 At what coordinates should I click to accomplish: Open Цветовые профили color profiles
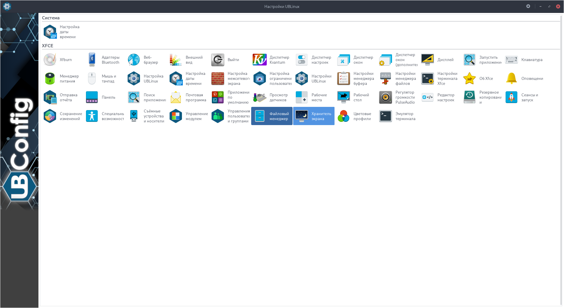[x=356, y=116]
